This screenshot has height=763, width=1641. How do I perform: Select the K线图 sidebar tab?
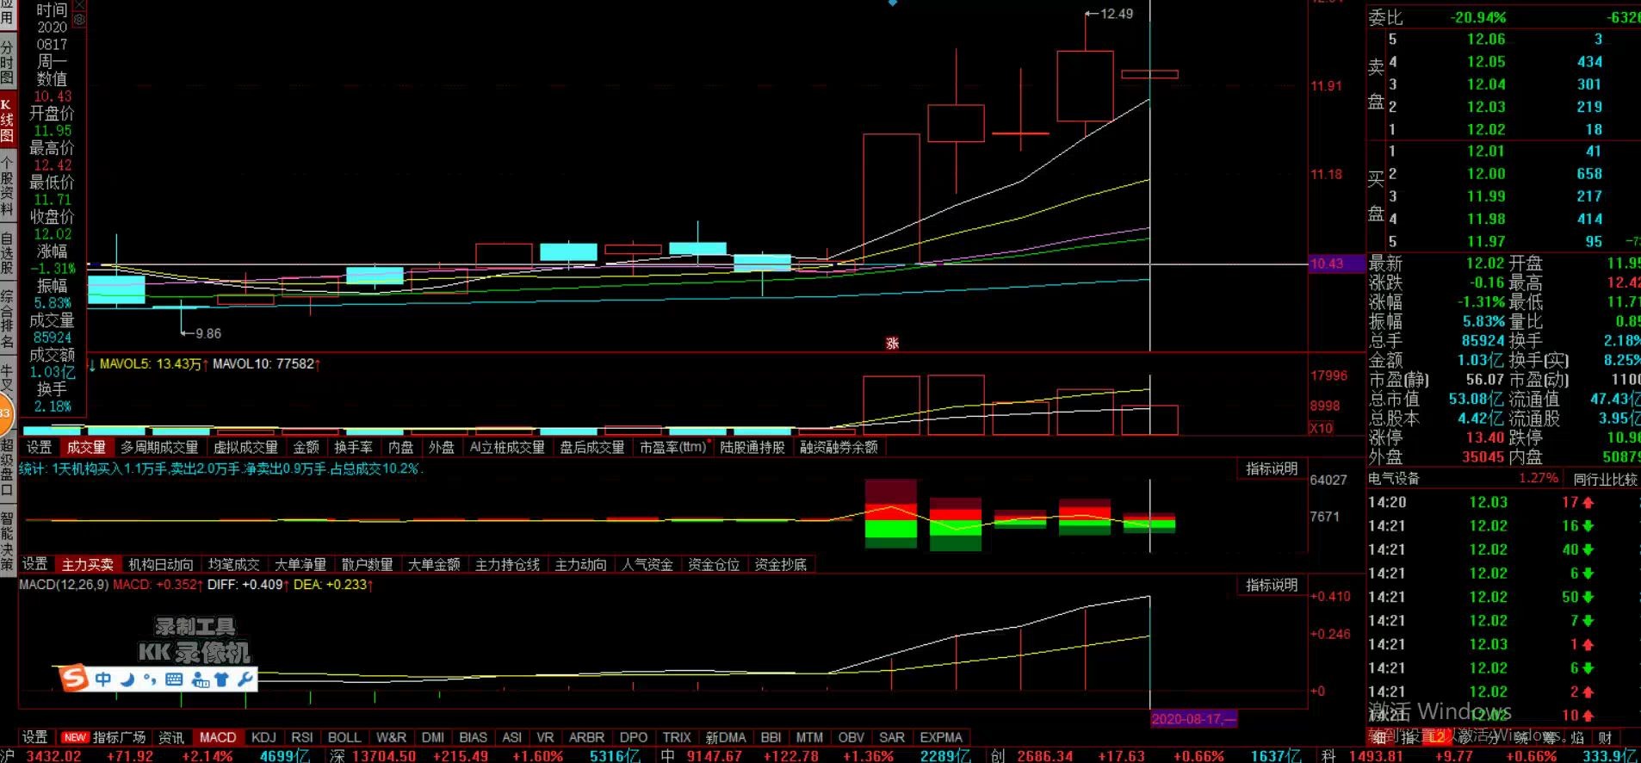pyautogui.click(x=7, y=121)
